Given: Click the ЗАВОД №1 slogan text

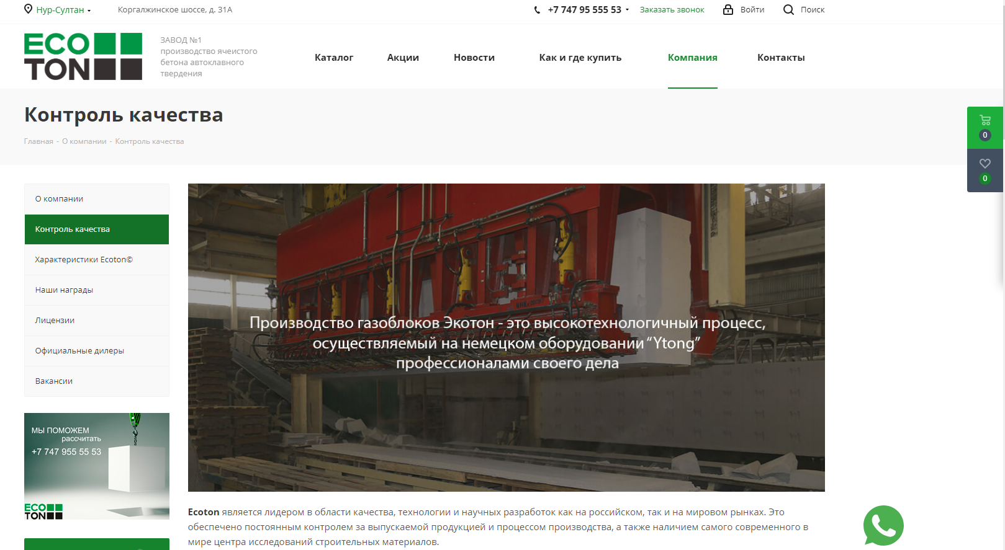Looking at the screenshot, I should pyautogui.click(x=209, y=57).
